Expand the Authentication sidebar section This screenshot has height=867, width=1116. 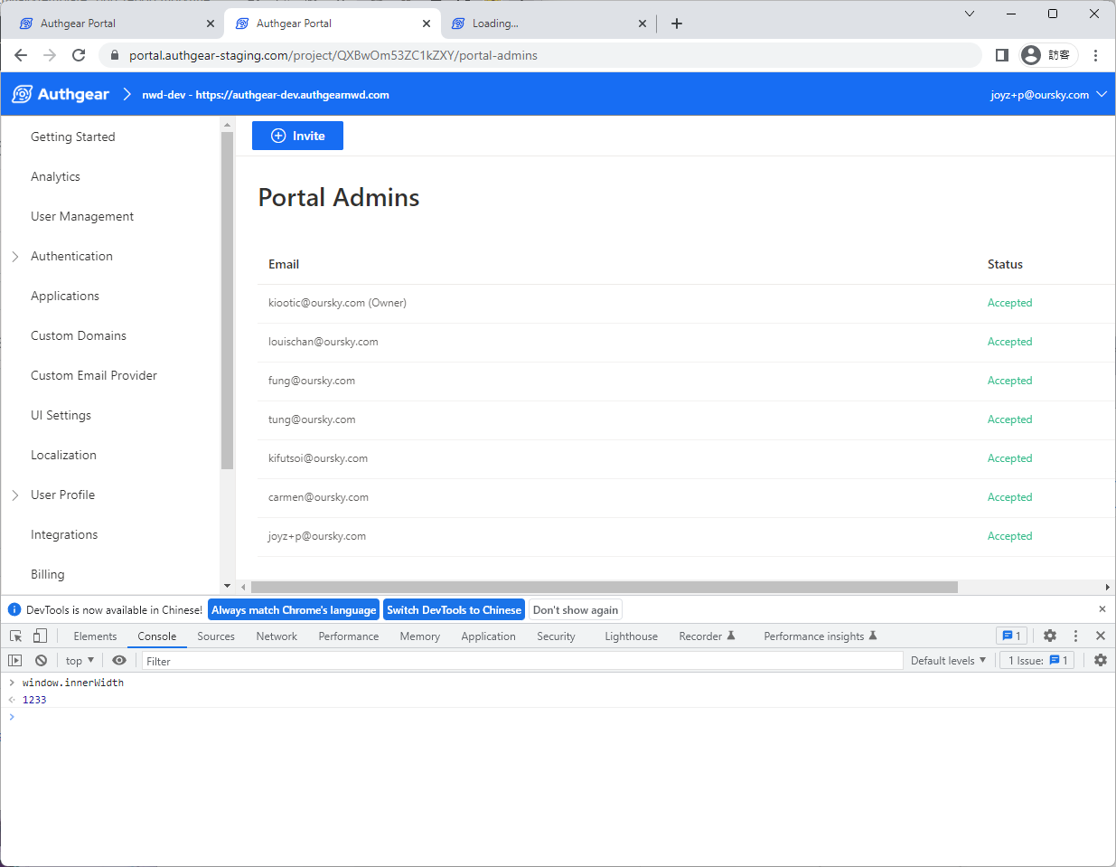15,256
